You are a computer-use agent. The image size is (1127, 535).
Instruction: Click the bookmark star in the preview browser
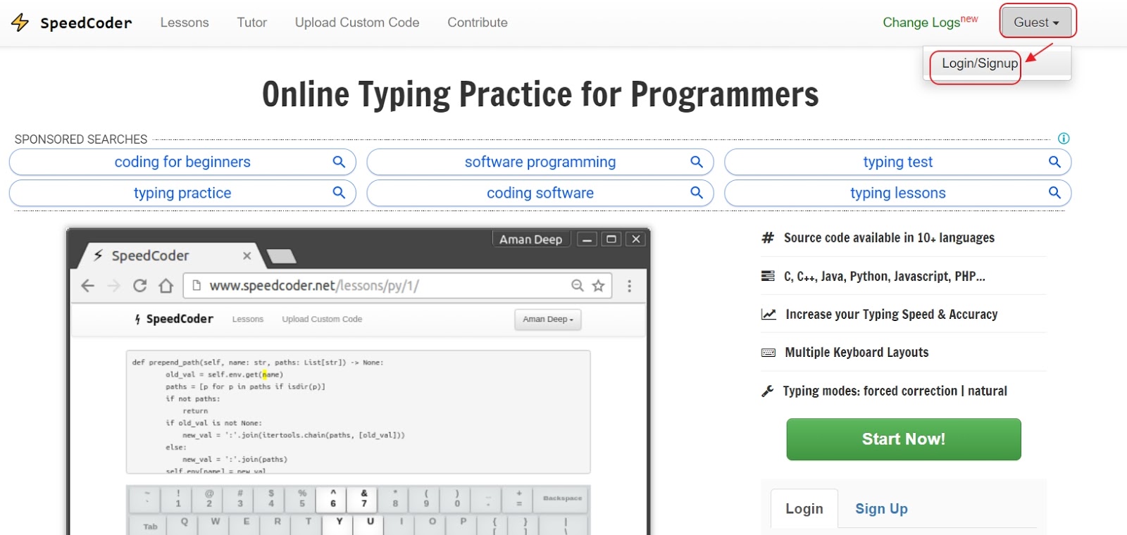598,285
